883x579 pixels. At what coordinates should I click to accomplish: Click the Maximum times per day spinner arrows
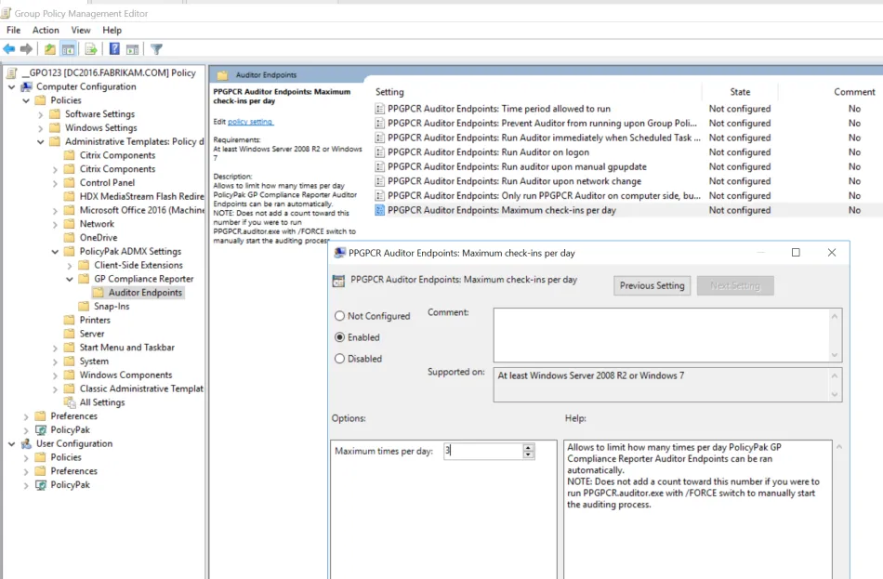coord(529,451)
